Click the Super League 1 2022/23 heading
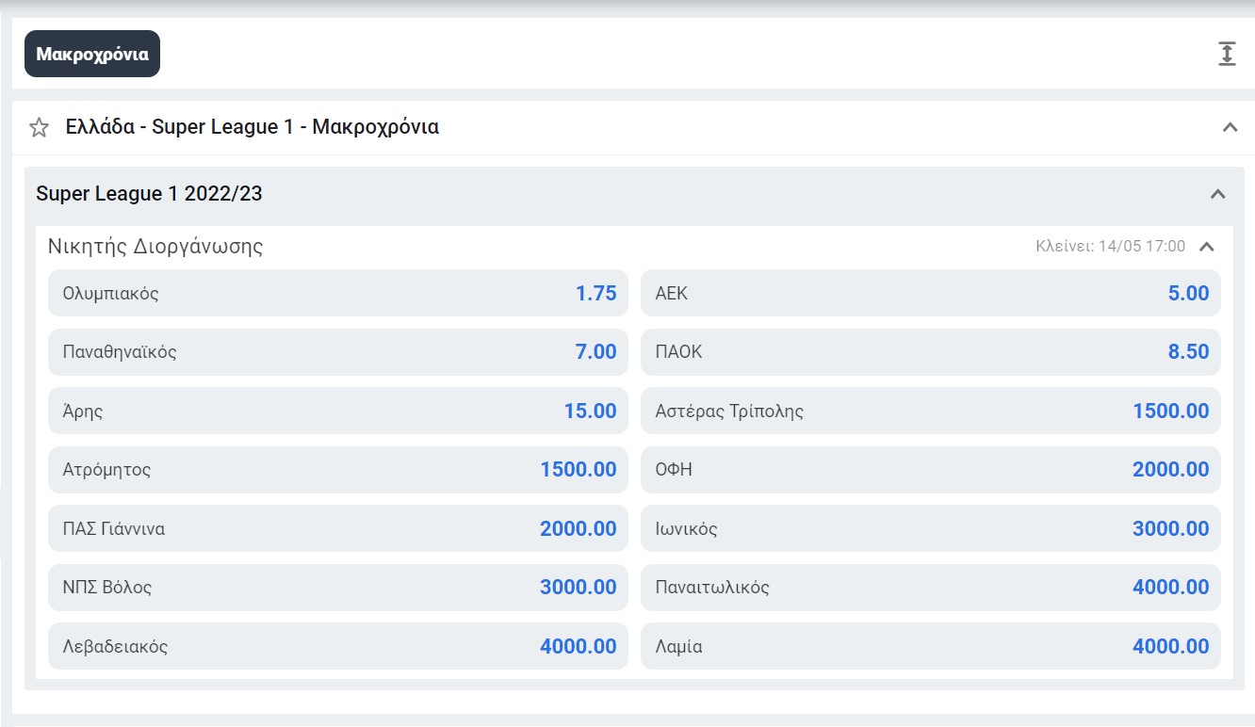Image resolution: width=1255 pixels, height=727 pixels. (149, 194)
